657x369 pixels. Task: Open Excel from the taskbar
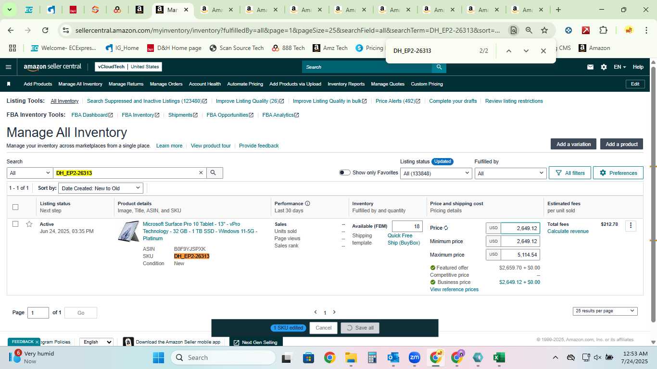point(499,357)
